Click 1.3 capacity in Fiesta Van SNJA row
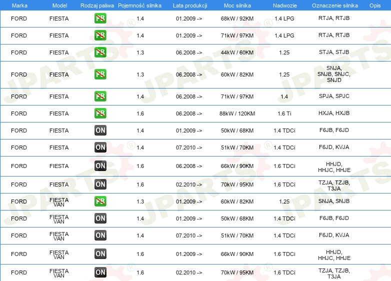 click(140, 201)
